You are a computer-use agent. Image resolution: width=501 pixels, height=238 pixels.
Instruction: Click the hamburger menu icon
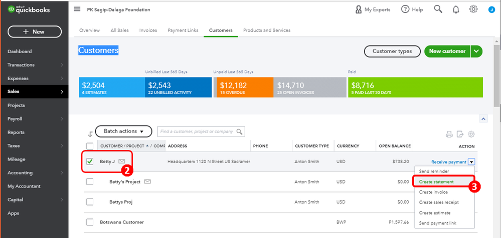point(77,9)
